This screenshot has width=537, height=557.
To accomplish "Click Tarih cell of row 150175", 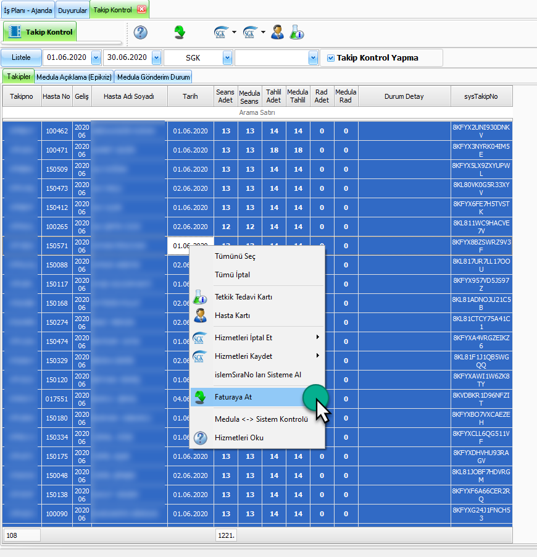I will [190, 456].
